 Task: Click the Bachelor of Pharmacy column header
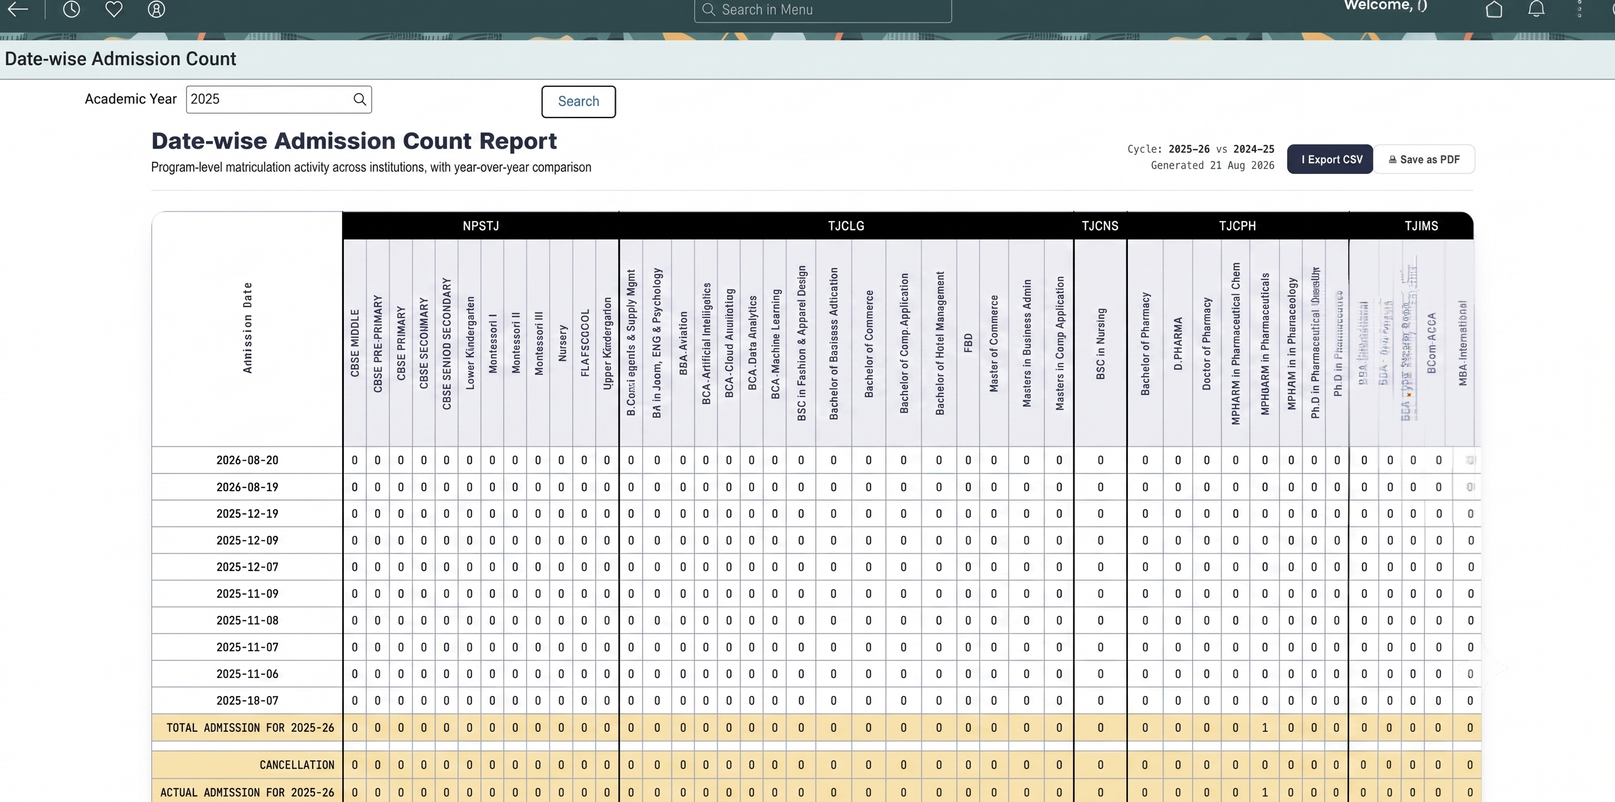pyautogui.click(x=1145, y=343)
